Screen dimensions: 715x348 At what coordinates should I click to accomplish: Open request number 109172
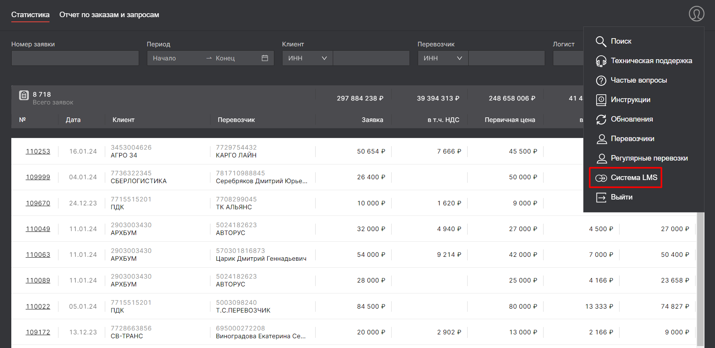(38, 332)
